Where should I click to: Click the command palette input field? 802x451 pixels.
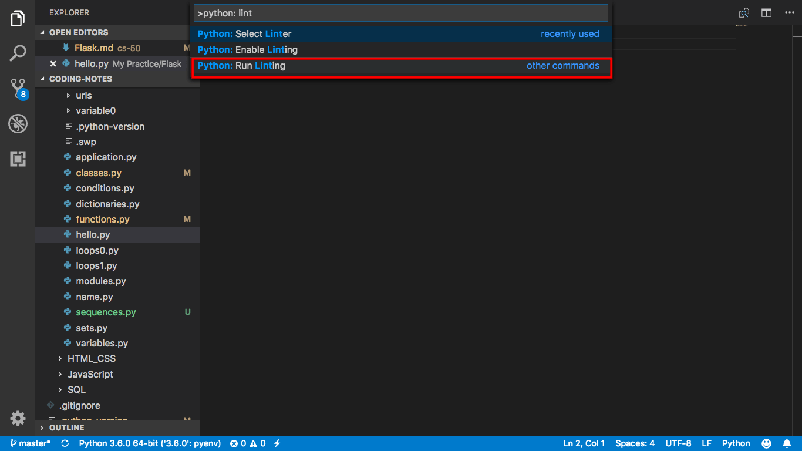[401, 13]
